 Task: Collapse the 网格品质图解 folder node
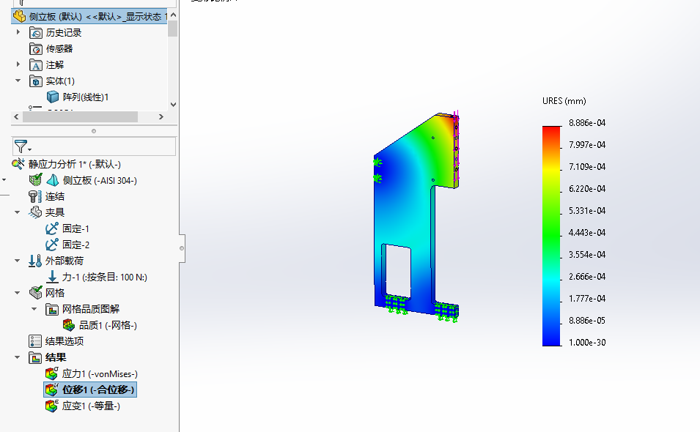34,309
